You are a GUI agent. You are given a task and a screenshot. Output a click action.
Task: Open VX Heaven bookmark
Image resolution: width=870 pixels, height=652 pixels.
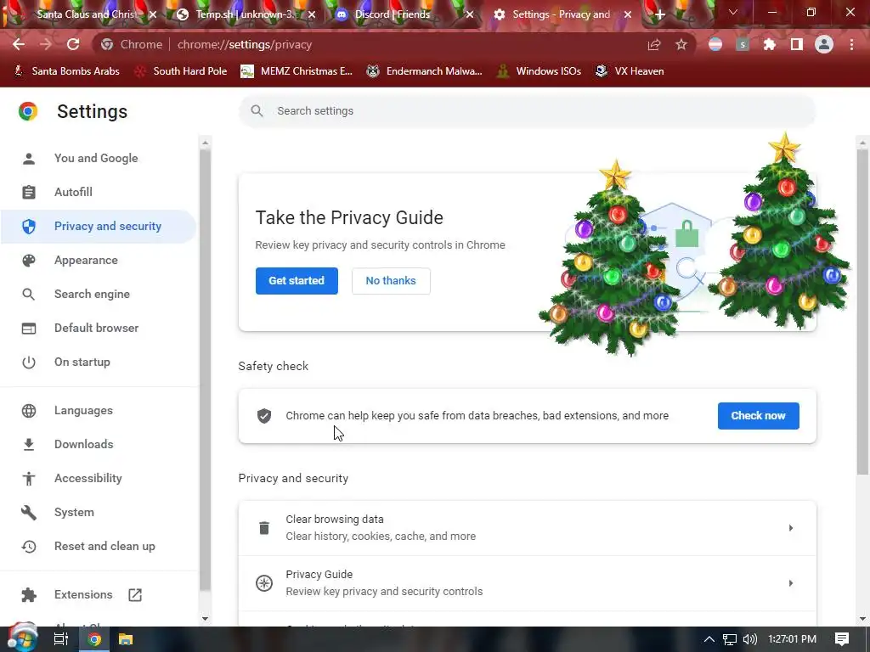click(x=630, y=71)
